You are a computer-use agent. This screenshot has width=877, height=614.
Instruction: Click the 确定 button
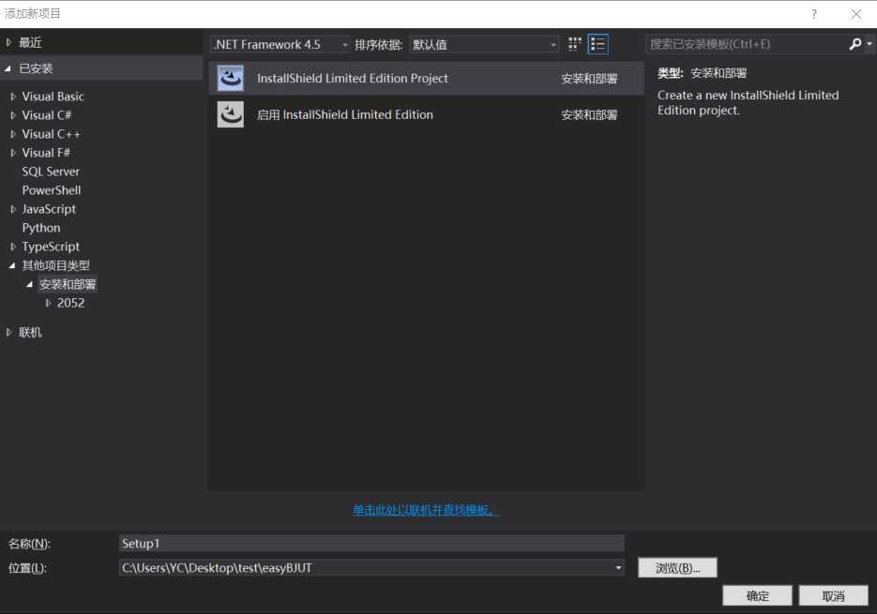click(x=757, y=596)
